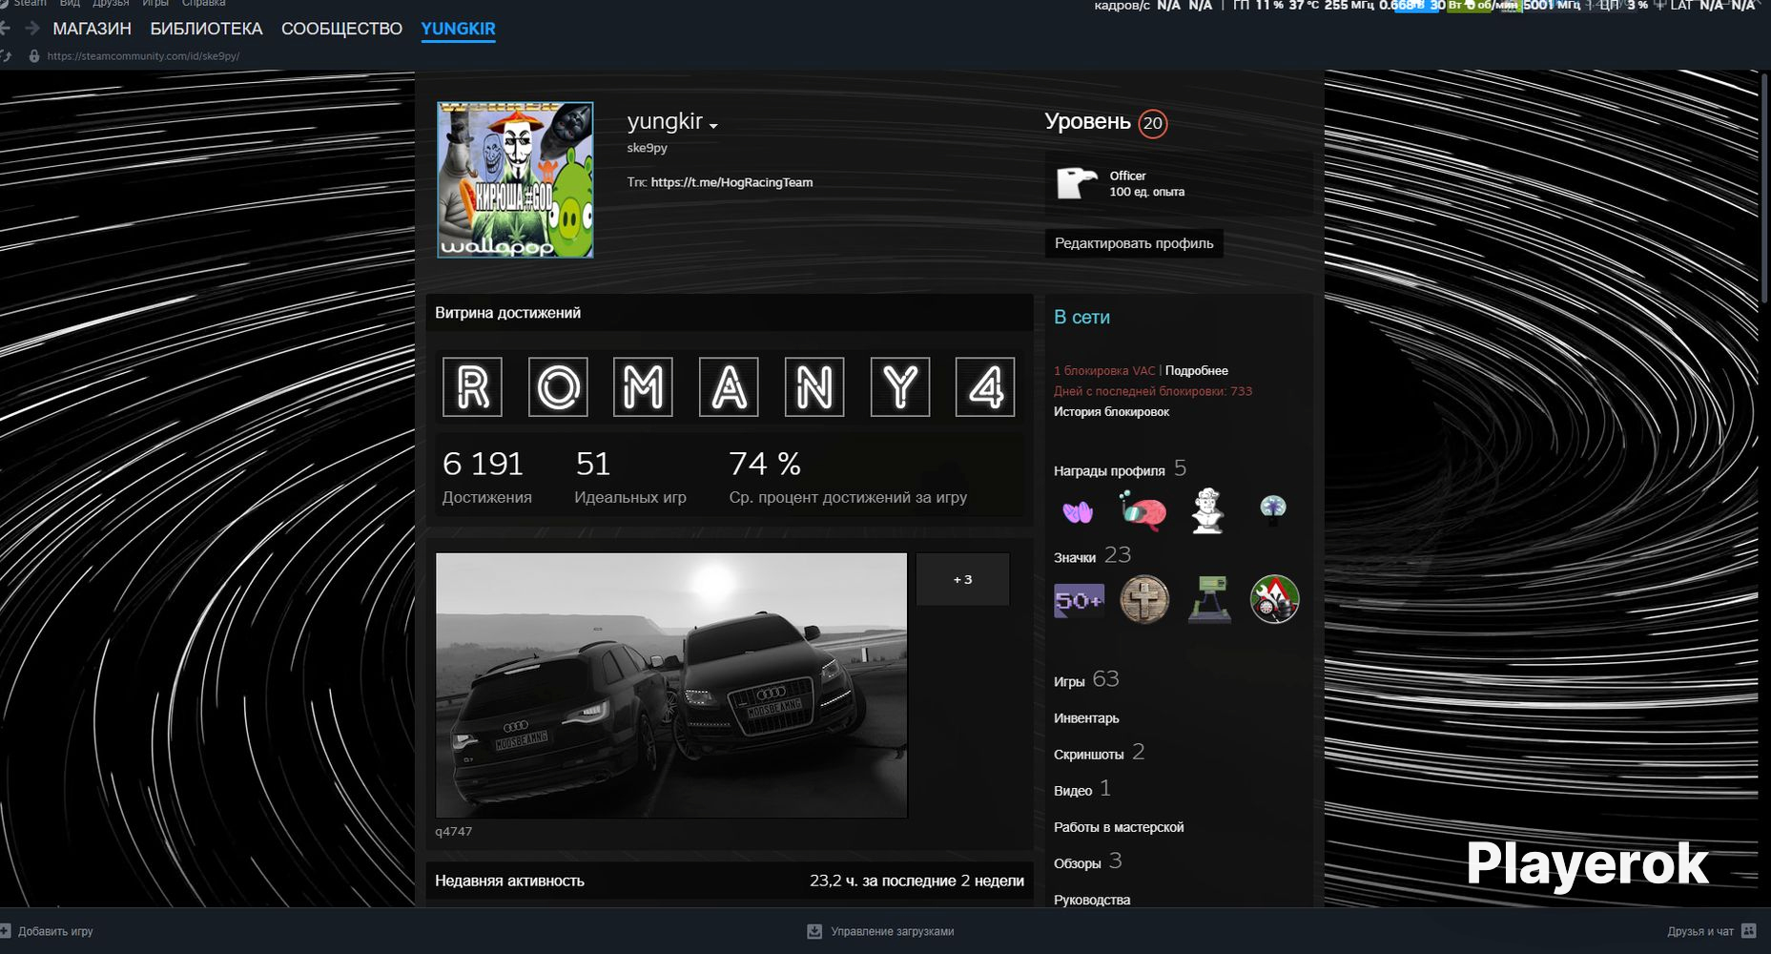Click the 74 % average achievements stat
The width and height of the screenshot is (1771, 954).
coord(848,477)
